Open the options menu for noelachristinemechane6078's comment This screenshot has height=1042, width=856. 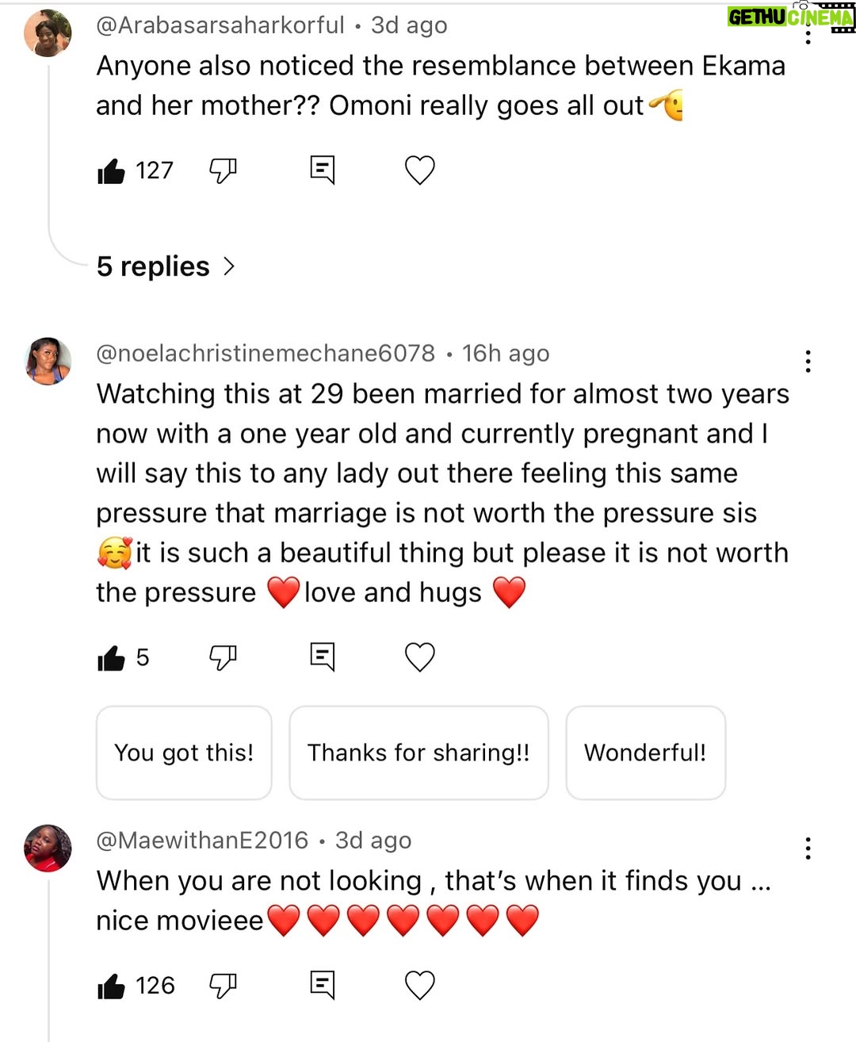[x=808, y=362]
